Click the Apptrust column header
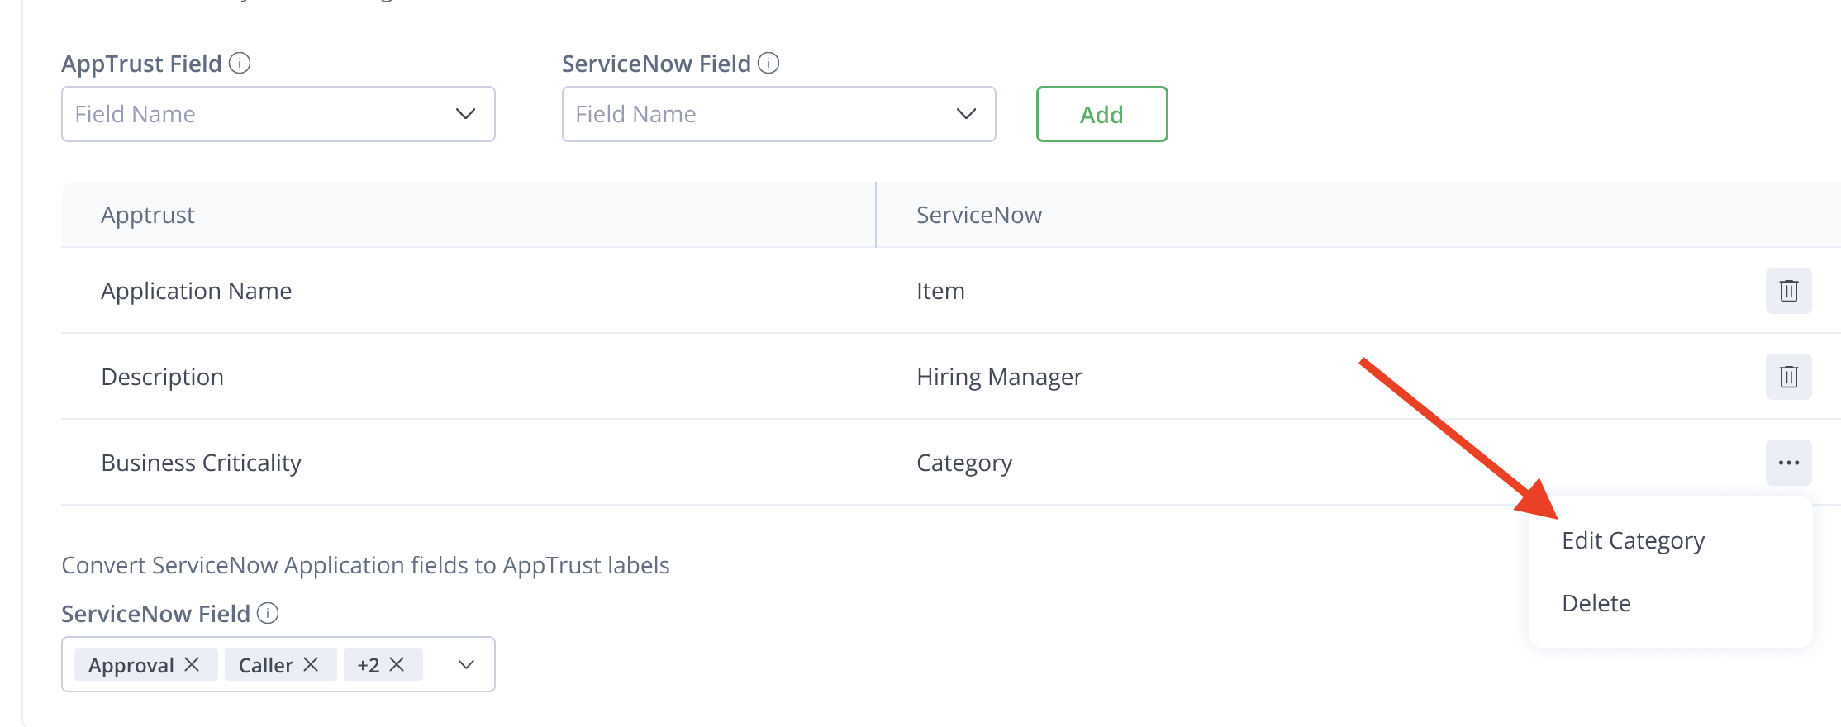The width and height of the screenshot is (1841, 727). (x=148, y=215)
